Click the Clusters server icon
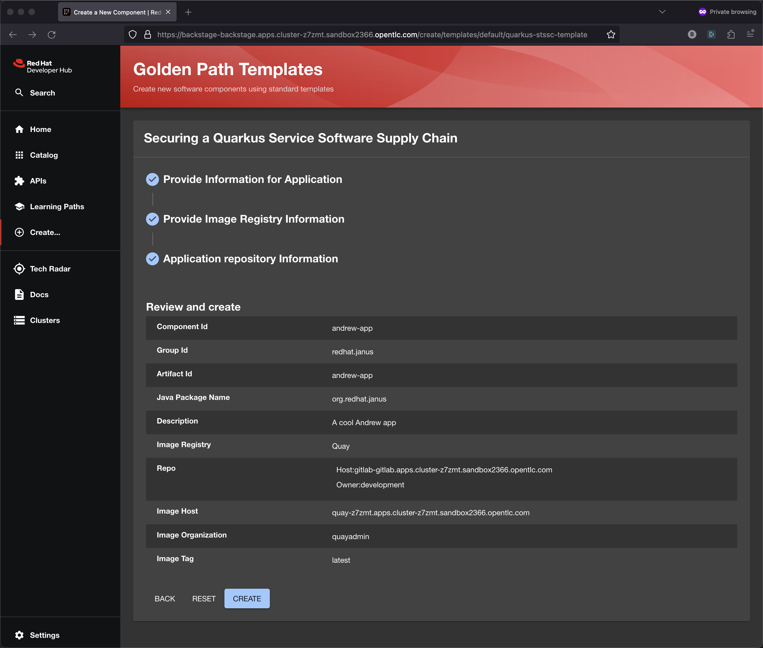The width and height of the screenshot is (763, 648). (19, 320)
